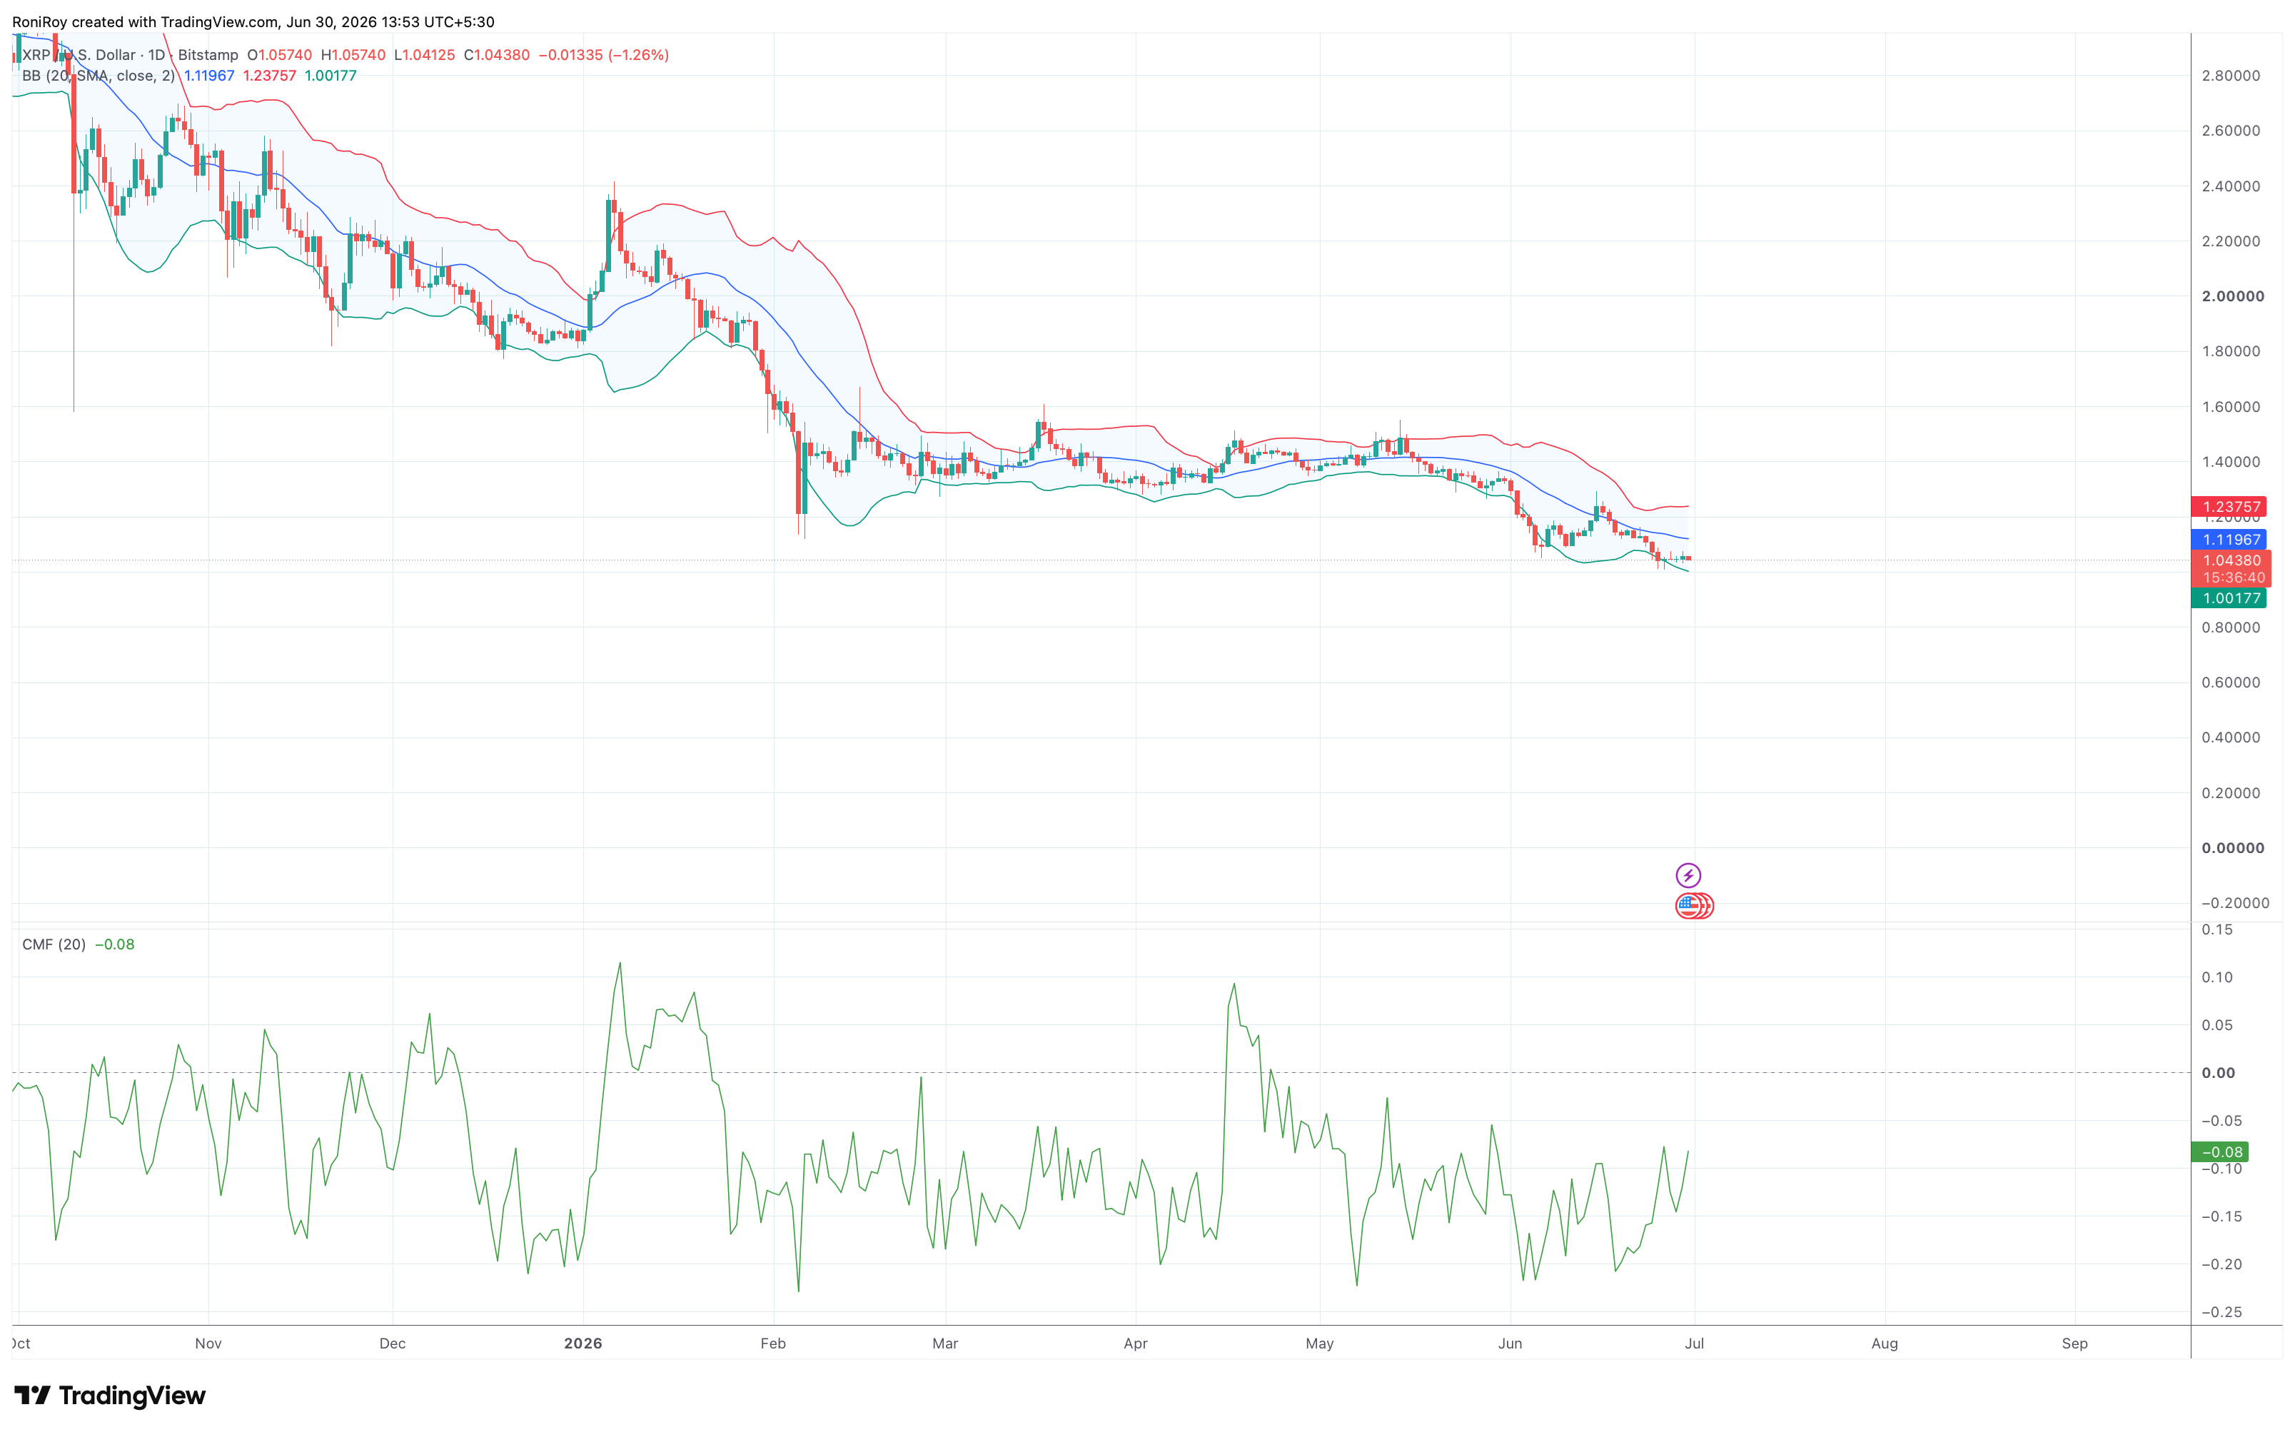Click the 0.60000 price axis label
The width and height of the screenshot is (2295, 1432).
[x=2231, y=682]
